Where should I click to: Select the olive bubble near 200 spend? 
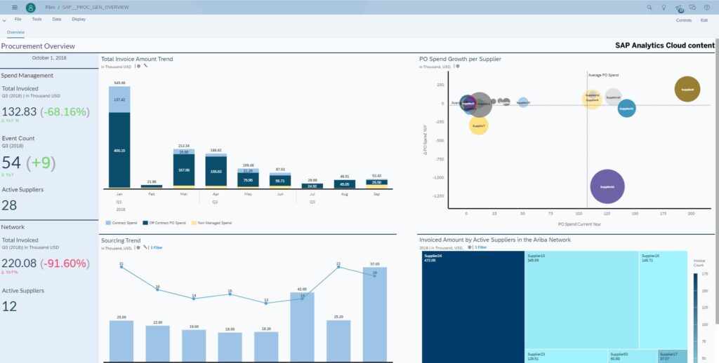(x=687, y=89)
